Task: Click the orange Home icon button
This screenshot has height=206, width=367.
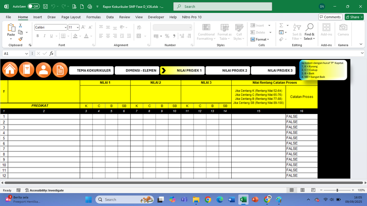Action: click(x=10, y=70)
